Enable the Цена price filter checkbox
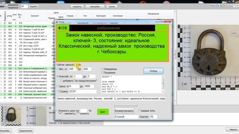Image resolution: width=239 pixels, height=134 pixels. coord(58,86)
